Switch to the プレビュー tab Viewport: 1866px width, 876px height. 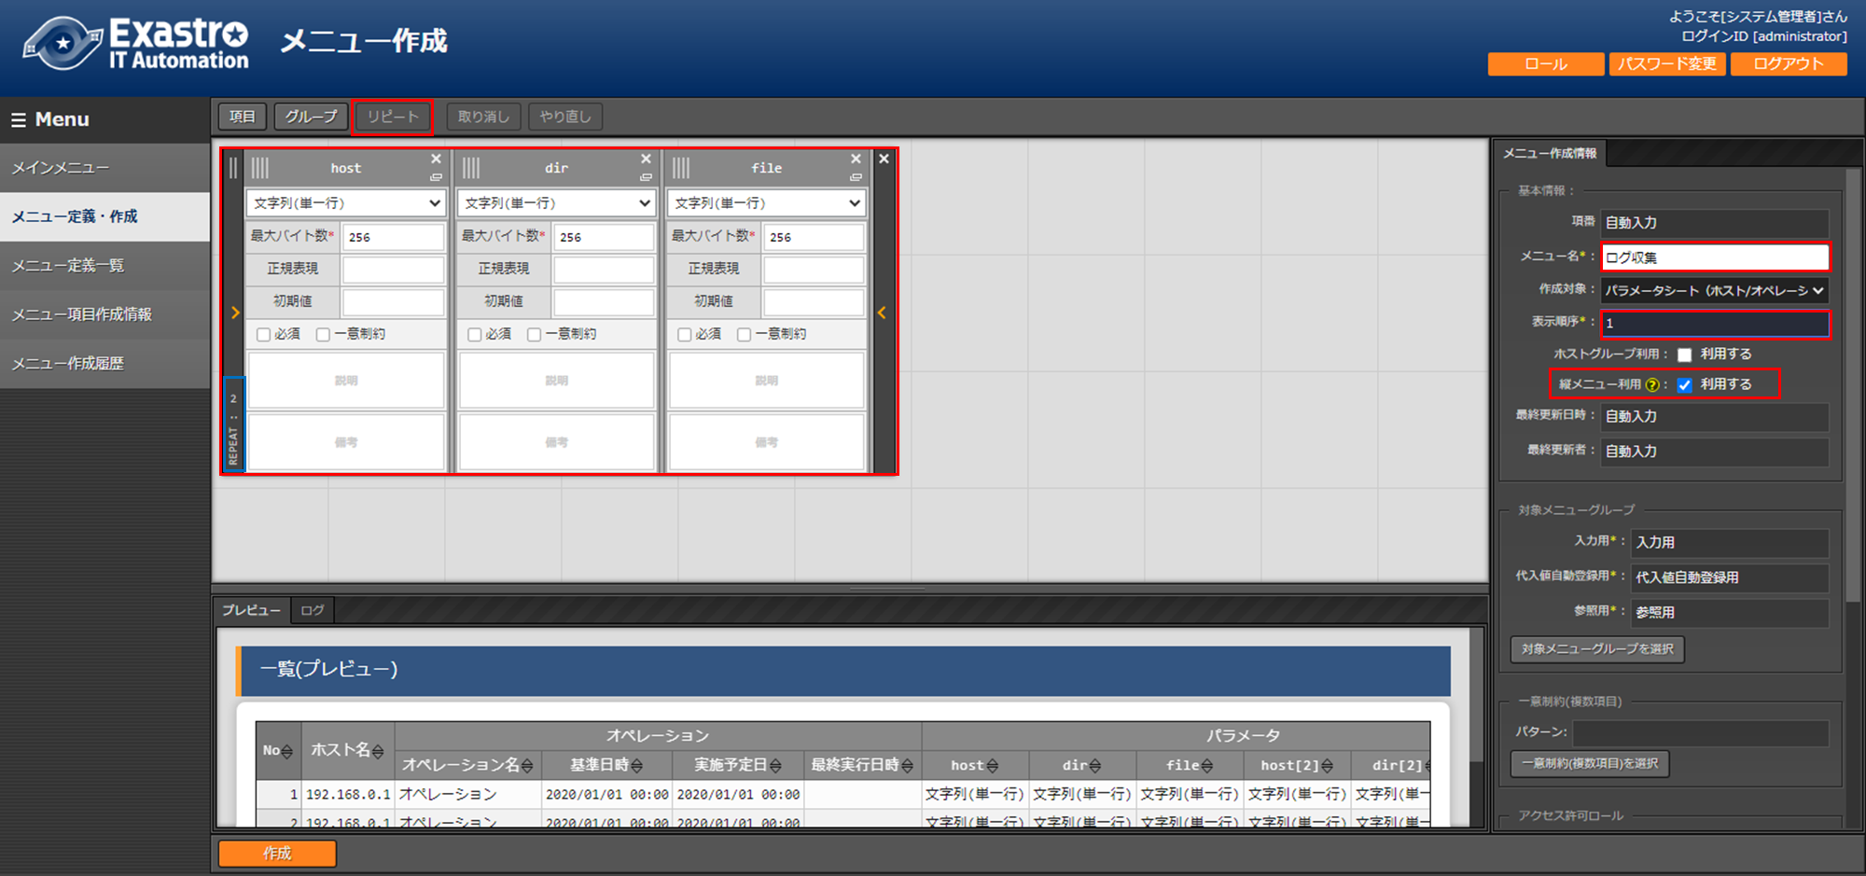pyautogui.click(x=251, y=610)
